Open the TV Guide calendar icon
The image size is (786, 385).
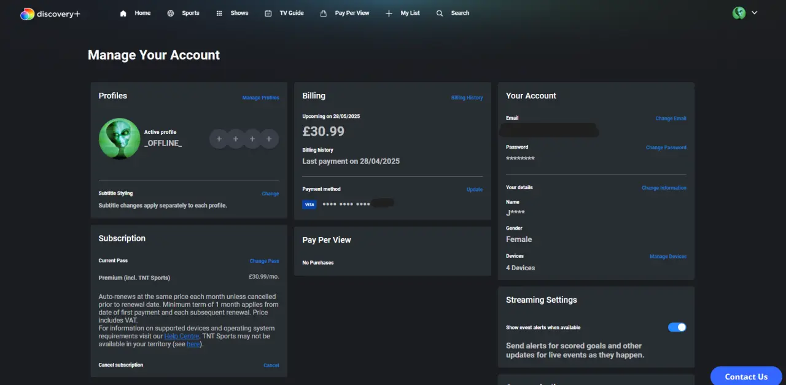click(268, 14)
